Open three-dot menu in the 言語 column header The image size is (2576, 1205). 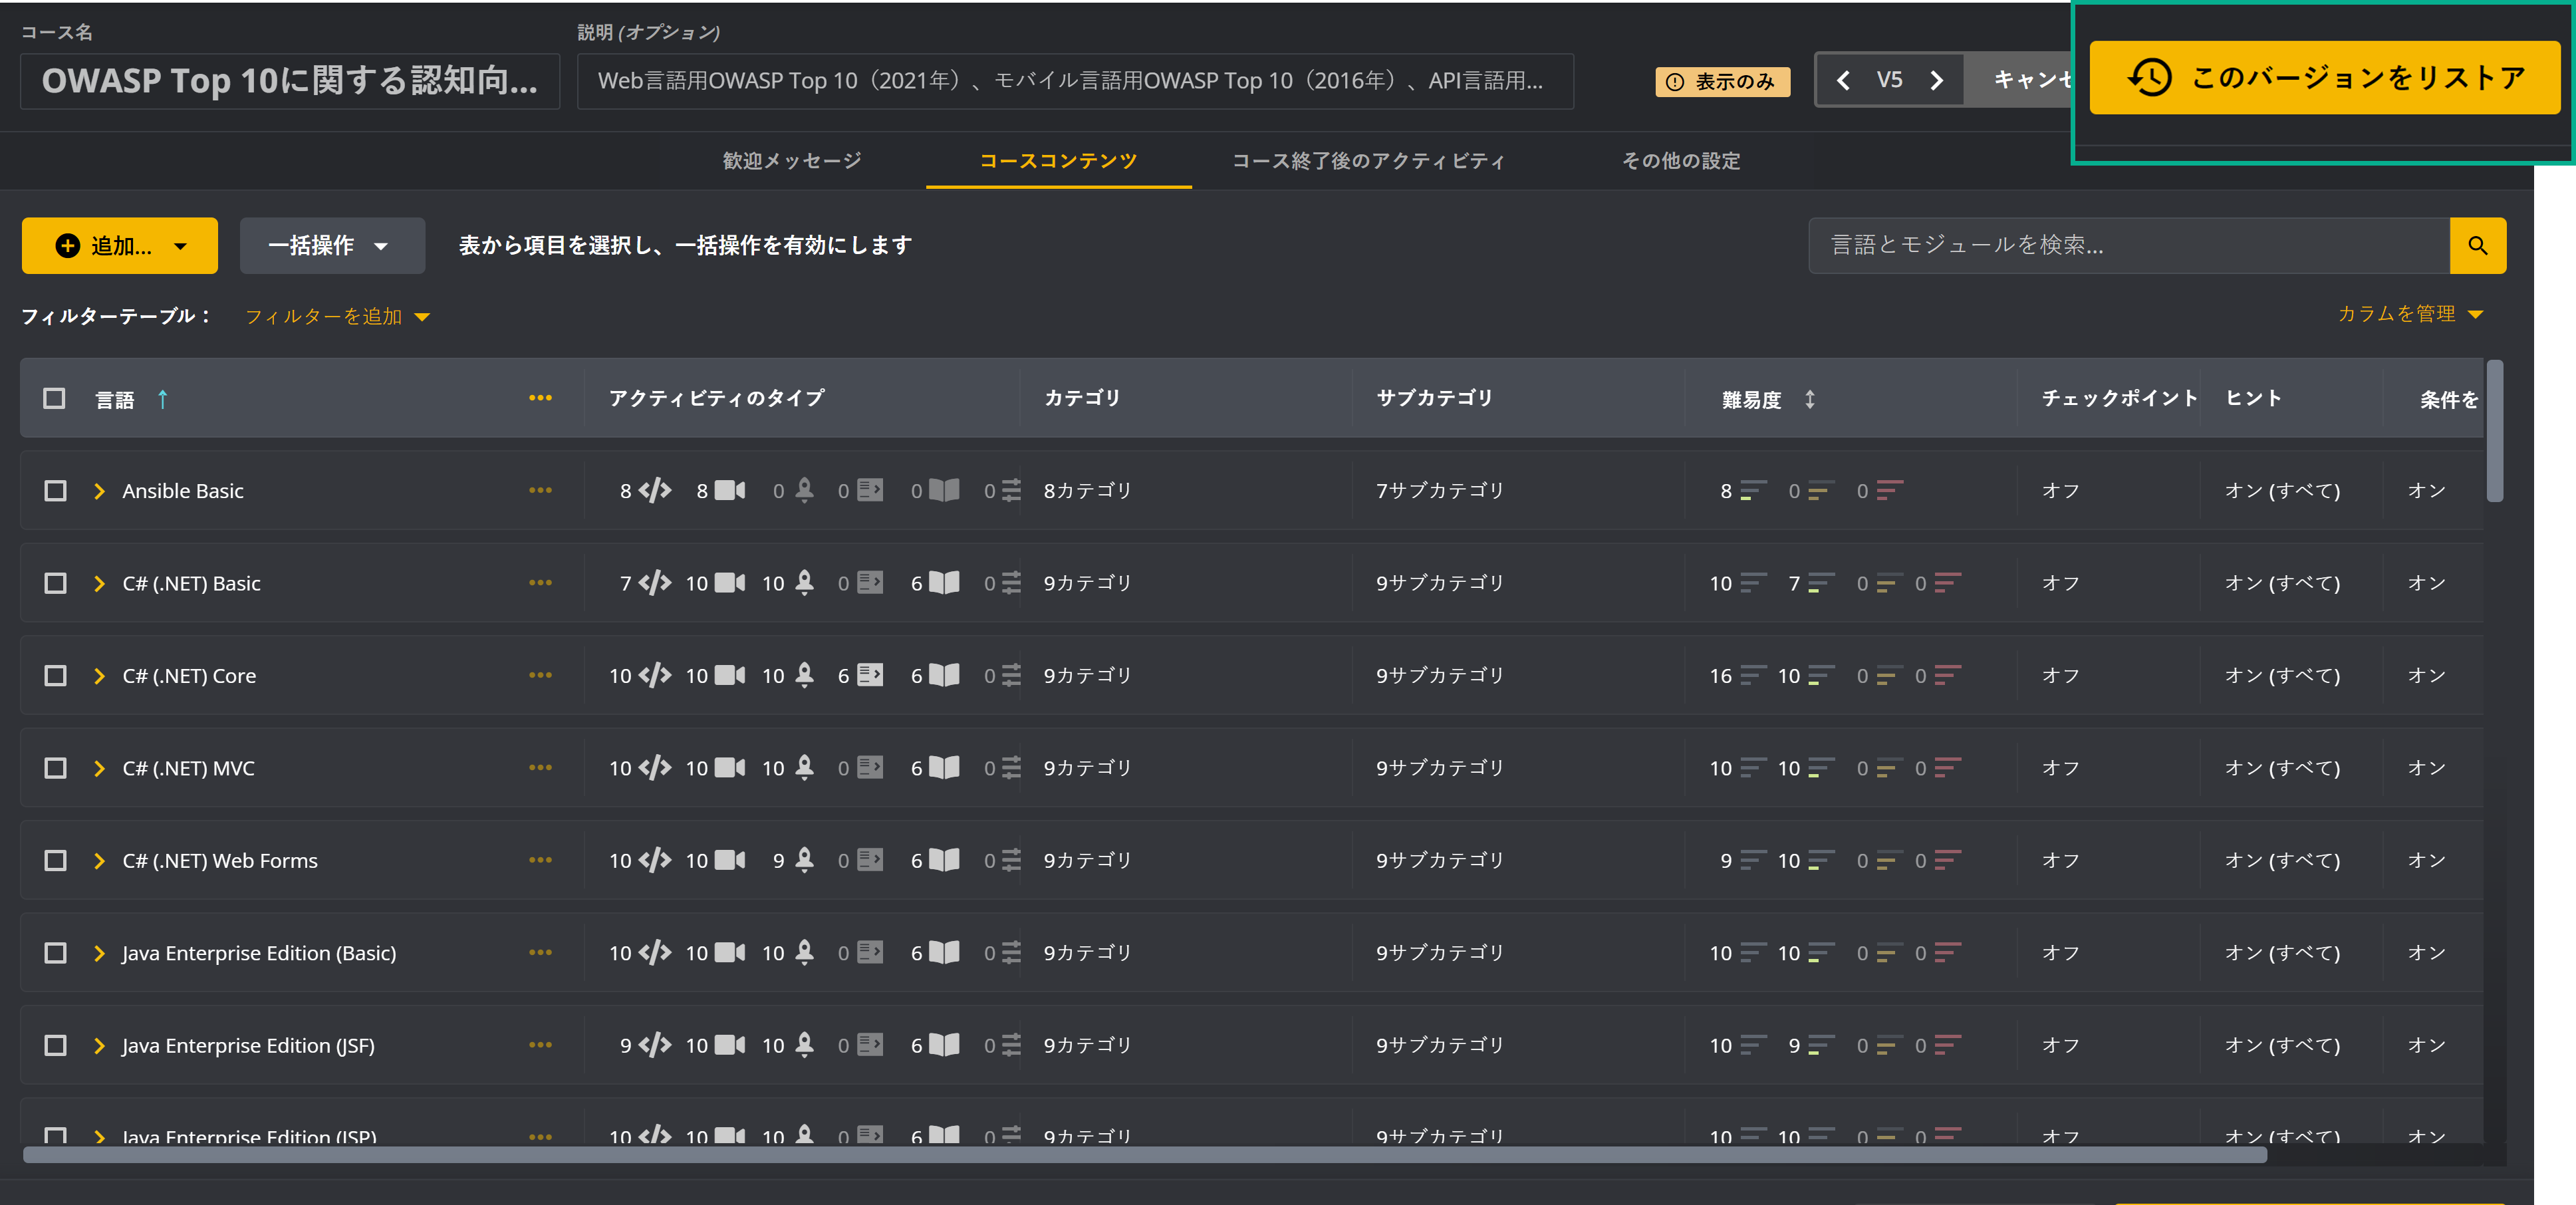click(x=540, y=398)
